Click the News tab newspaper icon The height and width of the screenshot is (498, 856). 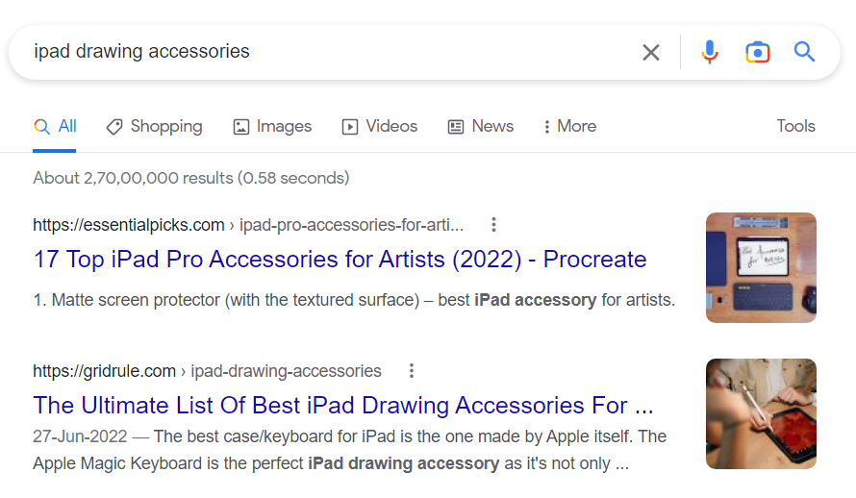(x=456, y=127)
